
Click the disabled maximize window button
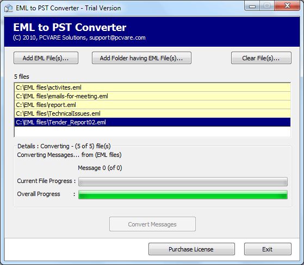(267, 6)
